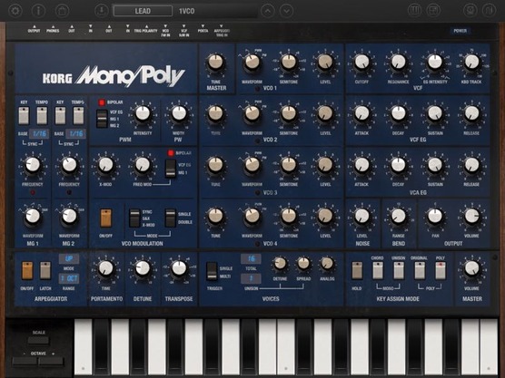Screen dimensions: 505x378
Task: Click the NOISE LEVEL knob
Action: coord(361,217)
